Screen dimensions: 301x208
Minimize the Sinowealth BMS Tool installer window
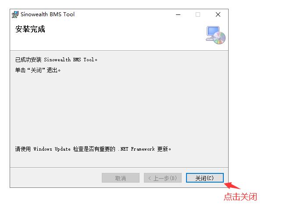pyautogui.click(x=178, y=14)
